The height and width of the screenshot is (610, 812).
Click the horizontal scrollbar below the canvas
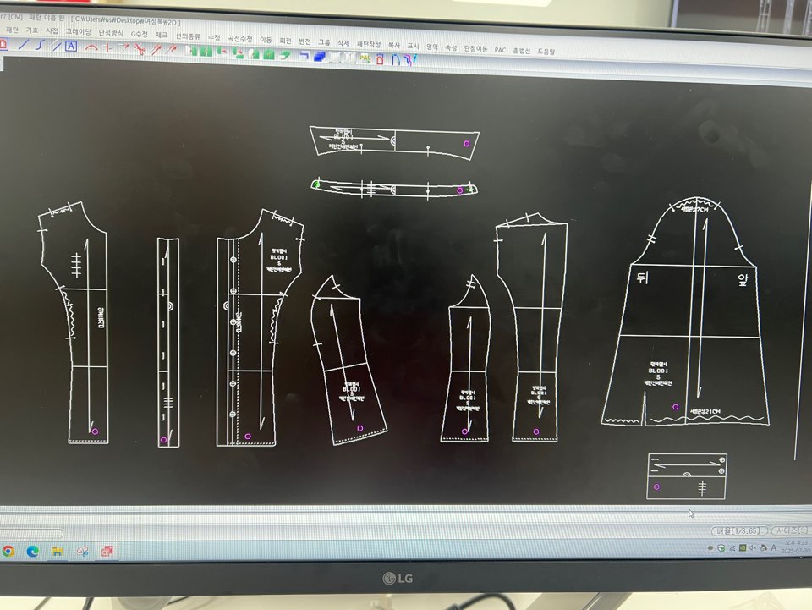point(32,533)
